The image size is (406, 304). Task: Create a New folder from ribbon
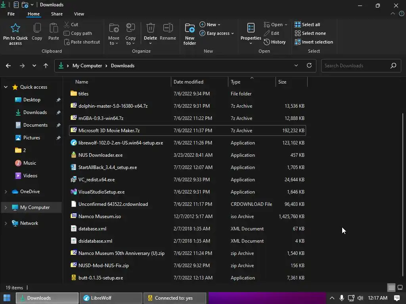[190, 34]
